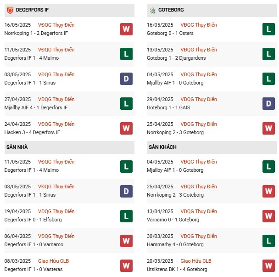This screenshot has height=277, width=279.
Task: Click W badge for Utsiktens BK 1-4 Goteborg
Action: point(268,266)
